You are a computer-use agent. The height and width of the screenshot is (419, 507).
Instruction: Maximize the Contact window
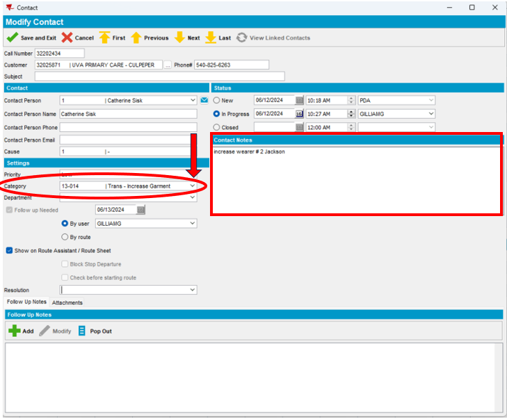tap(472, 7)
